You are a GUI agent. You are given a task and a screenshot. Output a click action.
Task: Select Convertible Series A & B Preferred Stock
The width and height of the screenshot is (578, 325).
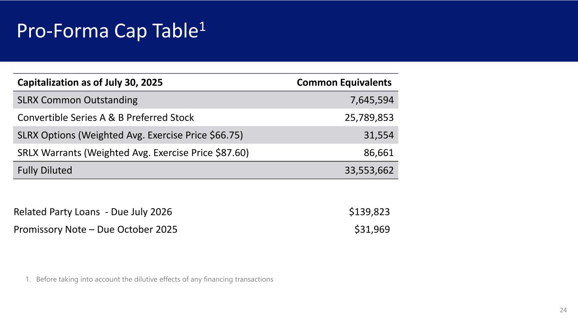105,118
